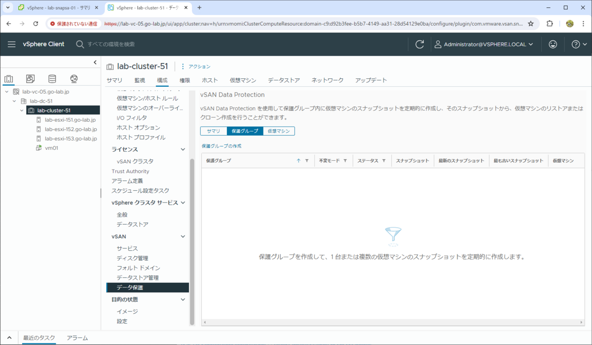The width and height of the screenshot is (592, 345).
Task: Open データストア管理 page
Action: click(138, 278)
